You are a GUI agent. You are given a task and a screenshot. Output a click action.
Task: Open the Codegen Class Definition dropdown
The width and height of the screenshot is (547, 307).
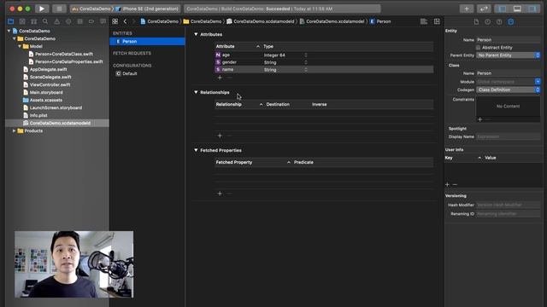[509, 90]
